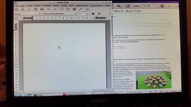The width and height of the screenshot is (191, 107).
Task: Open the Table menu
Action: (64, 6)
